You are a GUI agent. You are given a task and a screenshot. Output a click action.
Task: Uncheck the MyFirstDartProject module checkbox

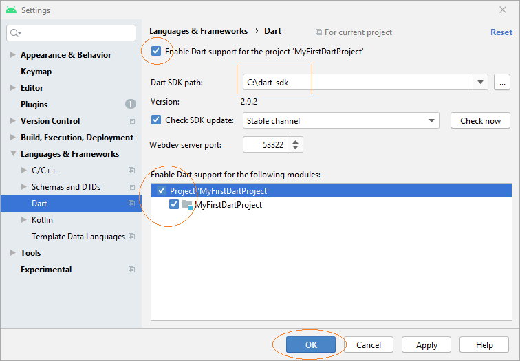tap(174, 204)
